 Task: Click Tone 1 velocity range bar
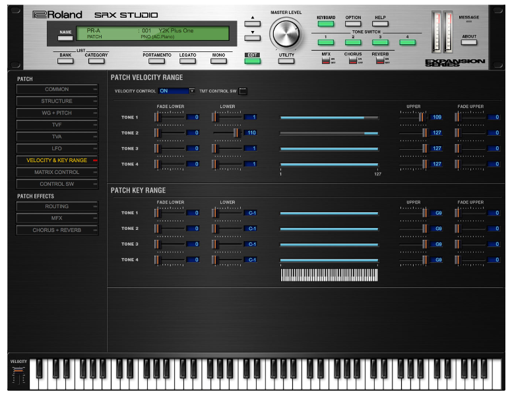point(329,117)
